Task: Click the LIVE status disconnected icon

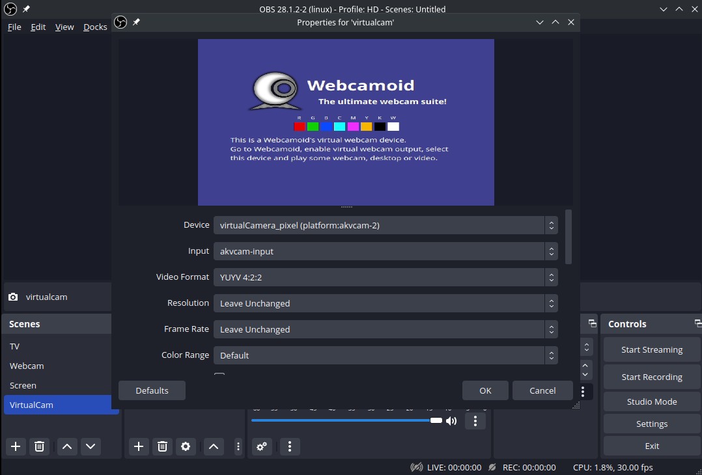Action: (416, 467)
